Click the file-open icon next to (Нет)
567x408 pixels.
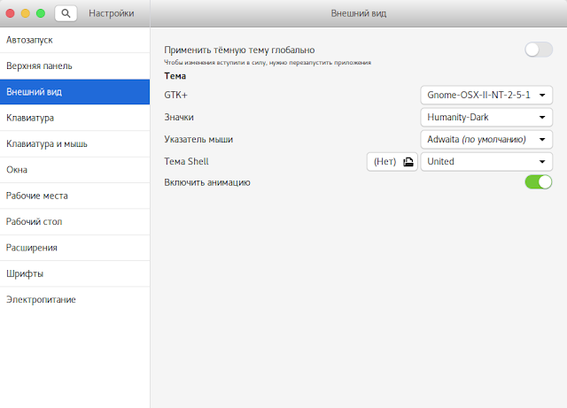coord(408,162)
